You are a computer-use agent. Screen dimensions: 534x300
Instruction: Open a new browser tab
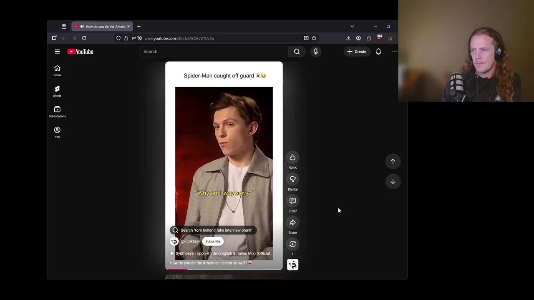point(139,27)
